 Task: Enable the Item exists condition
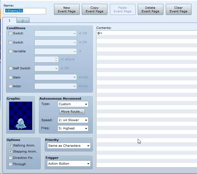10,77
